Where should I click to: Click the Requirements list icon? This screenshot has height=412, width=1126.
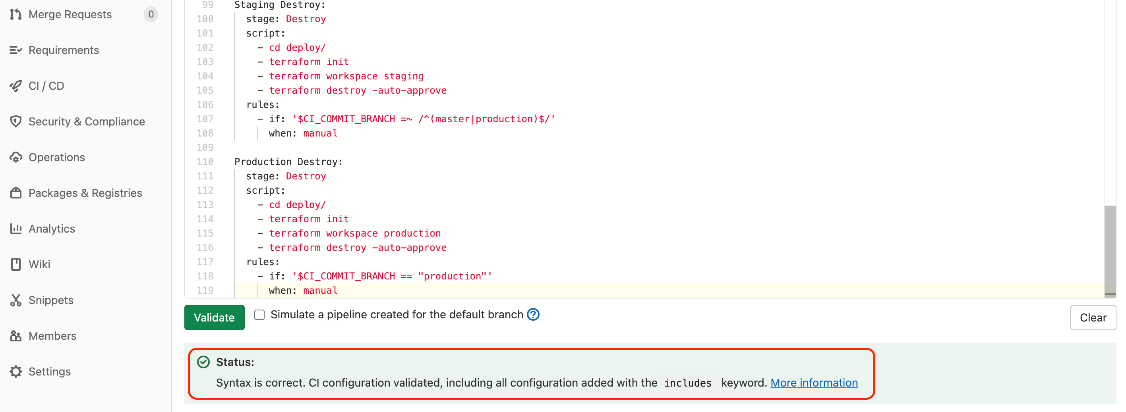click(x=16, y=50)
